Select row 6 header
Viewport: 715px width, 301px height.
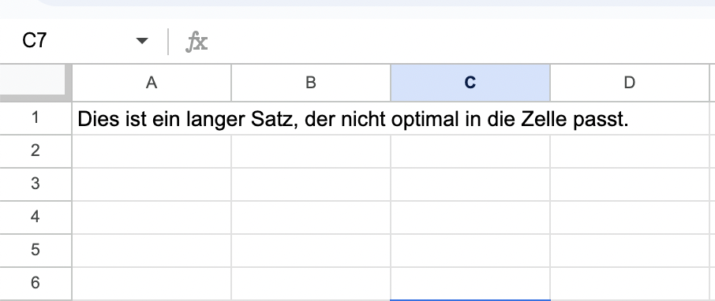click(36, 284)
